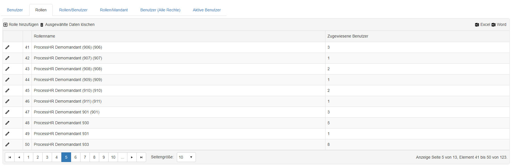Image resolution: width=512 pixels, height=166 pixels.
Task: Click the pencil icon for role 44
Action: [7, 80]
